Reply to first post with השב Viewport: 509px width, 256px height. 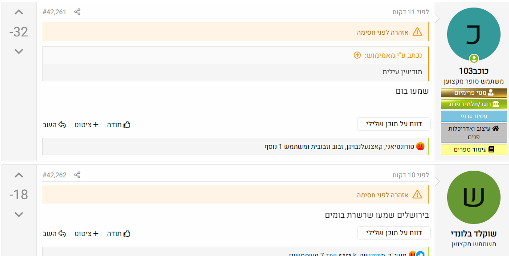click(55, 125)
